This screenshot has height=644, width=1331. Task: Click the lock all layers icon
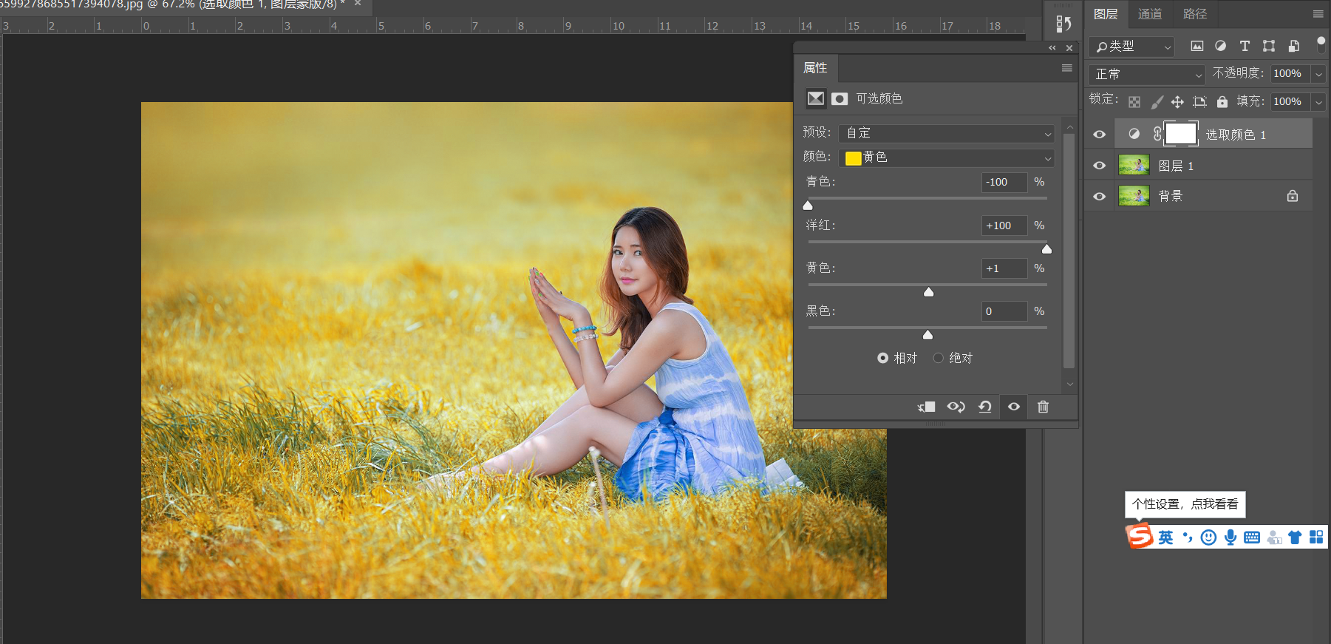[x=1222, y=102]
